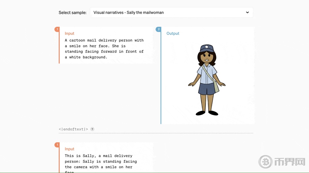Click the mailwoman's messenger bag in output
Image resolution: width=309 pixels, height=173 pixels.
[216, 86]
